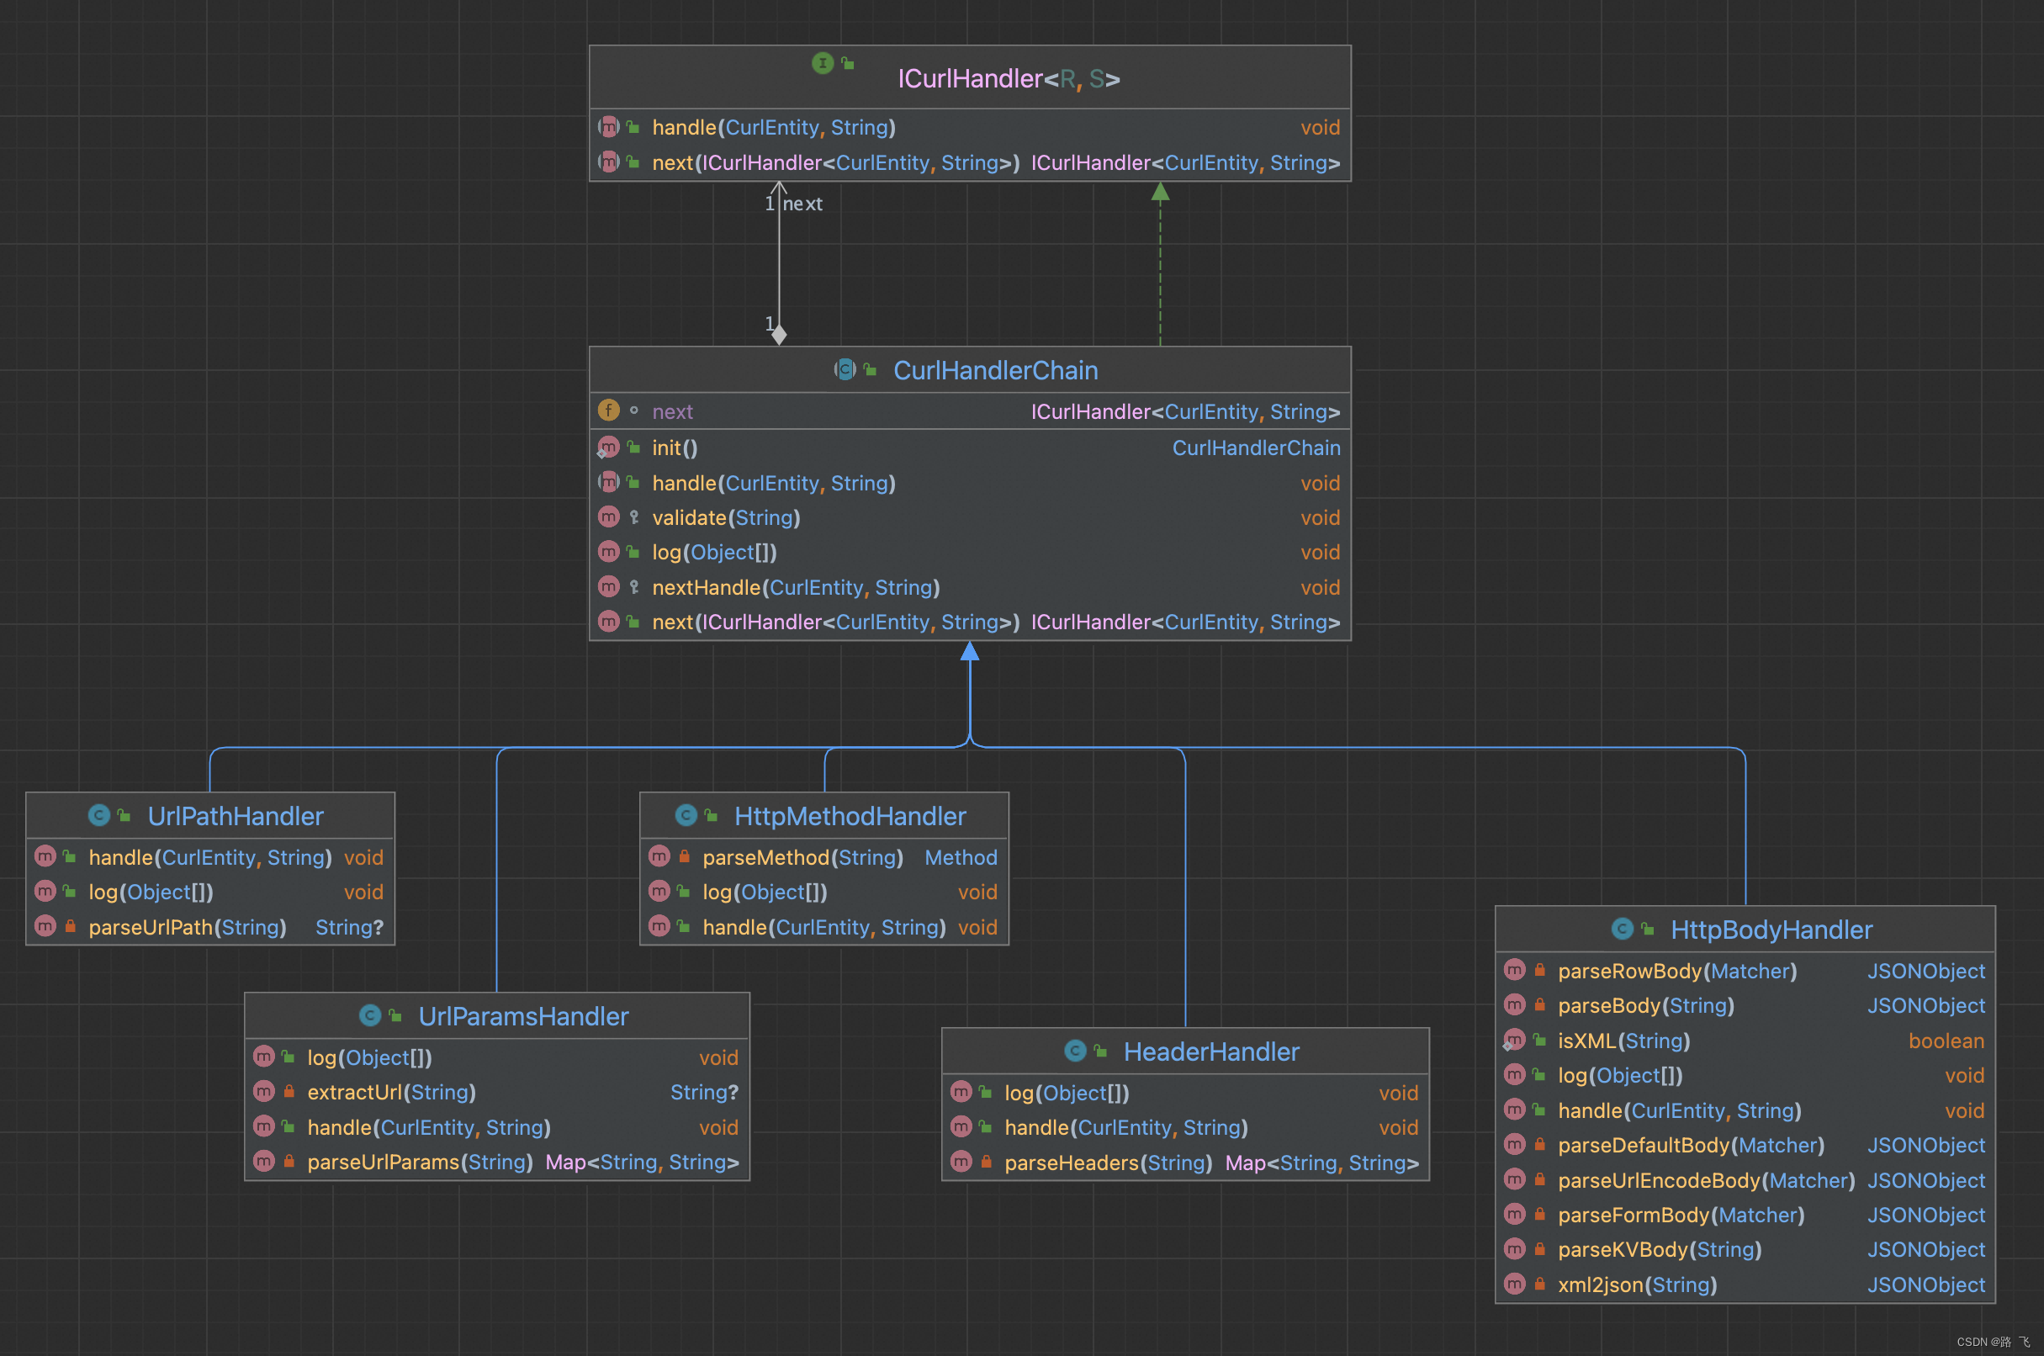Click the HeaderHandler class icon

(1075, 1051)
